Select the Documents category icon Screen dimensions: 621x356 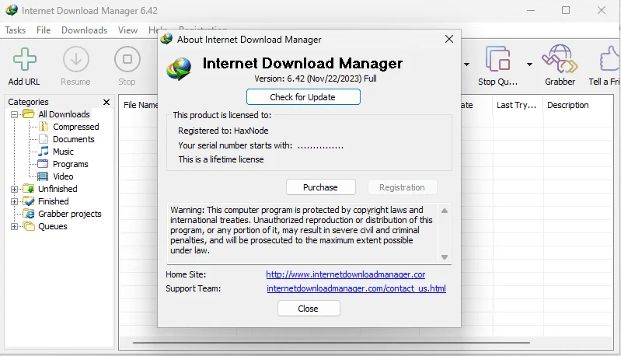pyautogui.click(x=44, y=139)
